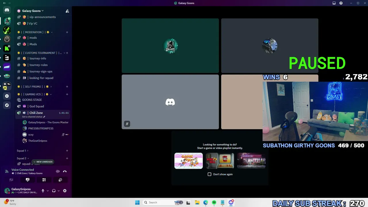Open Microsoft Edge from taskbar
The image size is (368, 207).
click(206, 202)
